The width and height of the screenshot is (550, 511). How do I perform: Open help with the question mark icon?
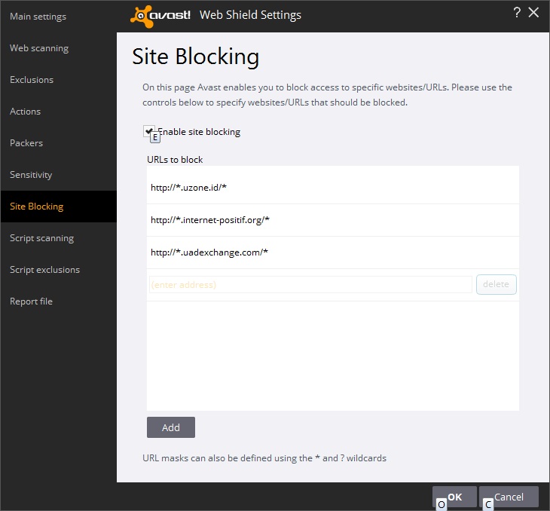[517, 13]
